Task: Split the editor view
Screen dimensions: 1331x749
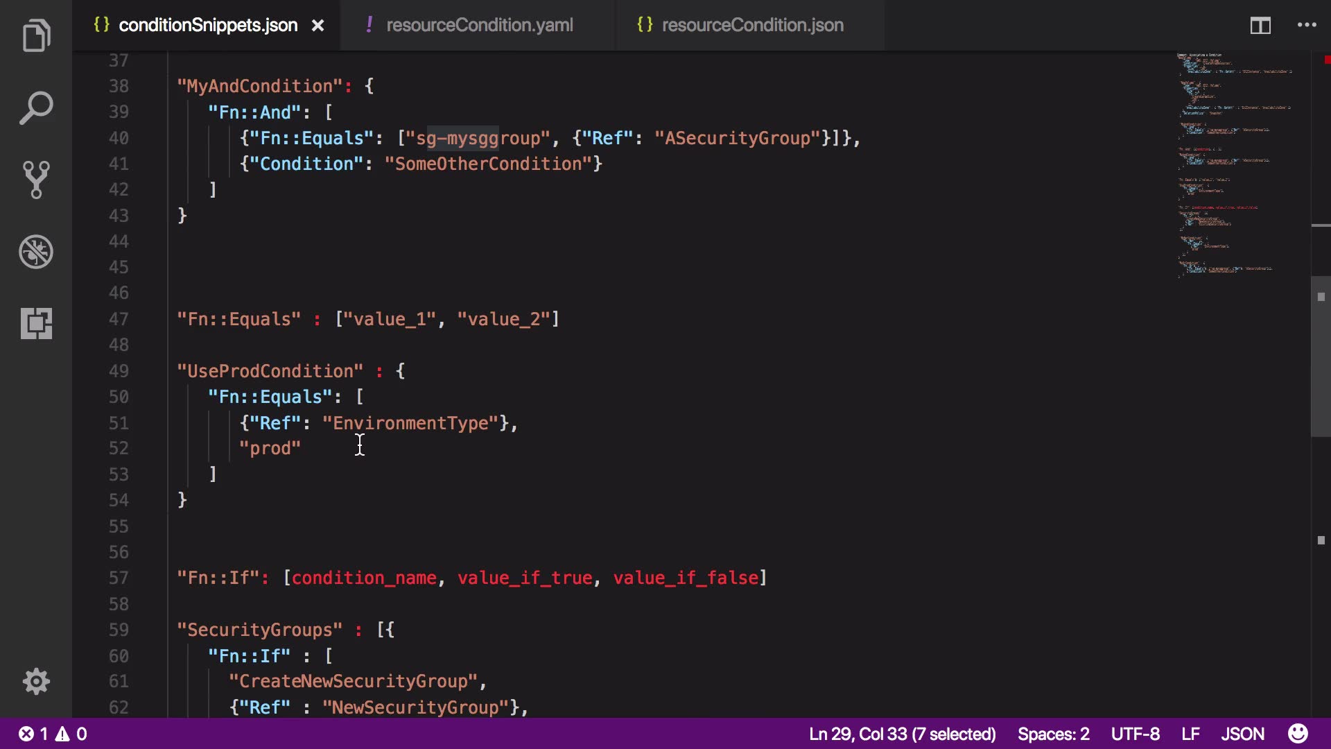Action: coord(1260,26)
